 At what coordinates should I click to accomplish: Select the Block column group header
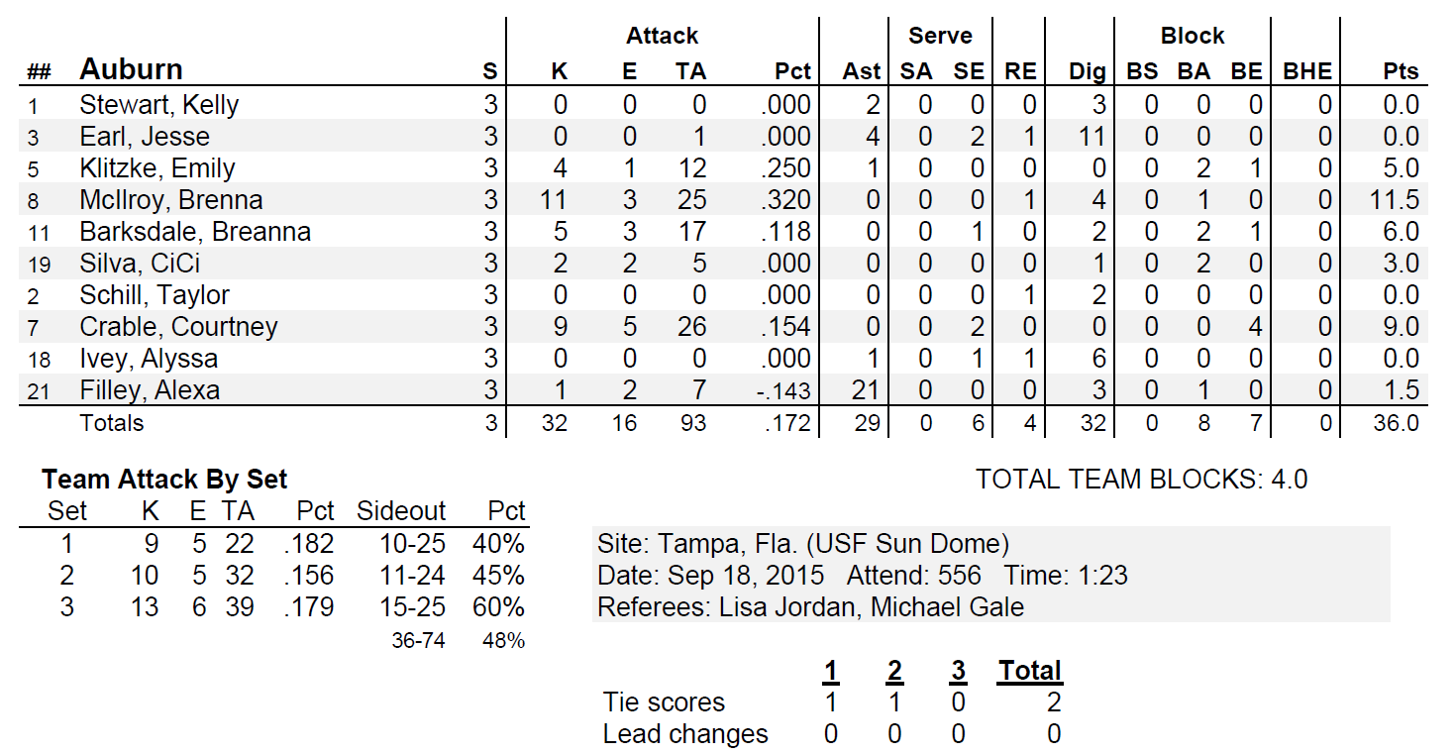[x=1193, y=36]
